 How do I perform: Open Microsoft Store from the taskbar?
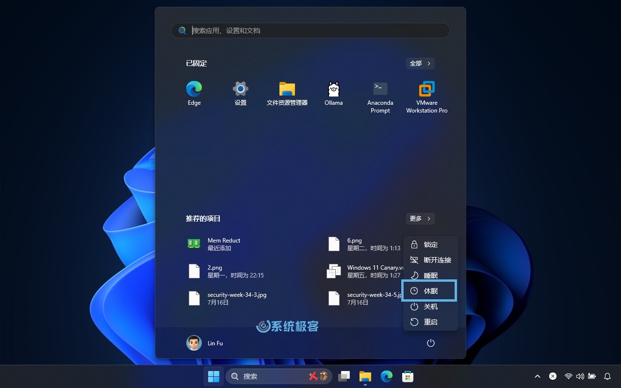[x=408, y=376]
